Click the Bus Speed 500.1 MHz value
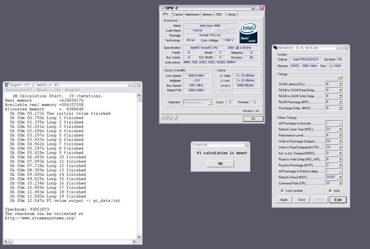Image resolution: width=370 pixels, height=249 pixels. (x=196, y=85)
